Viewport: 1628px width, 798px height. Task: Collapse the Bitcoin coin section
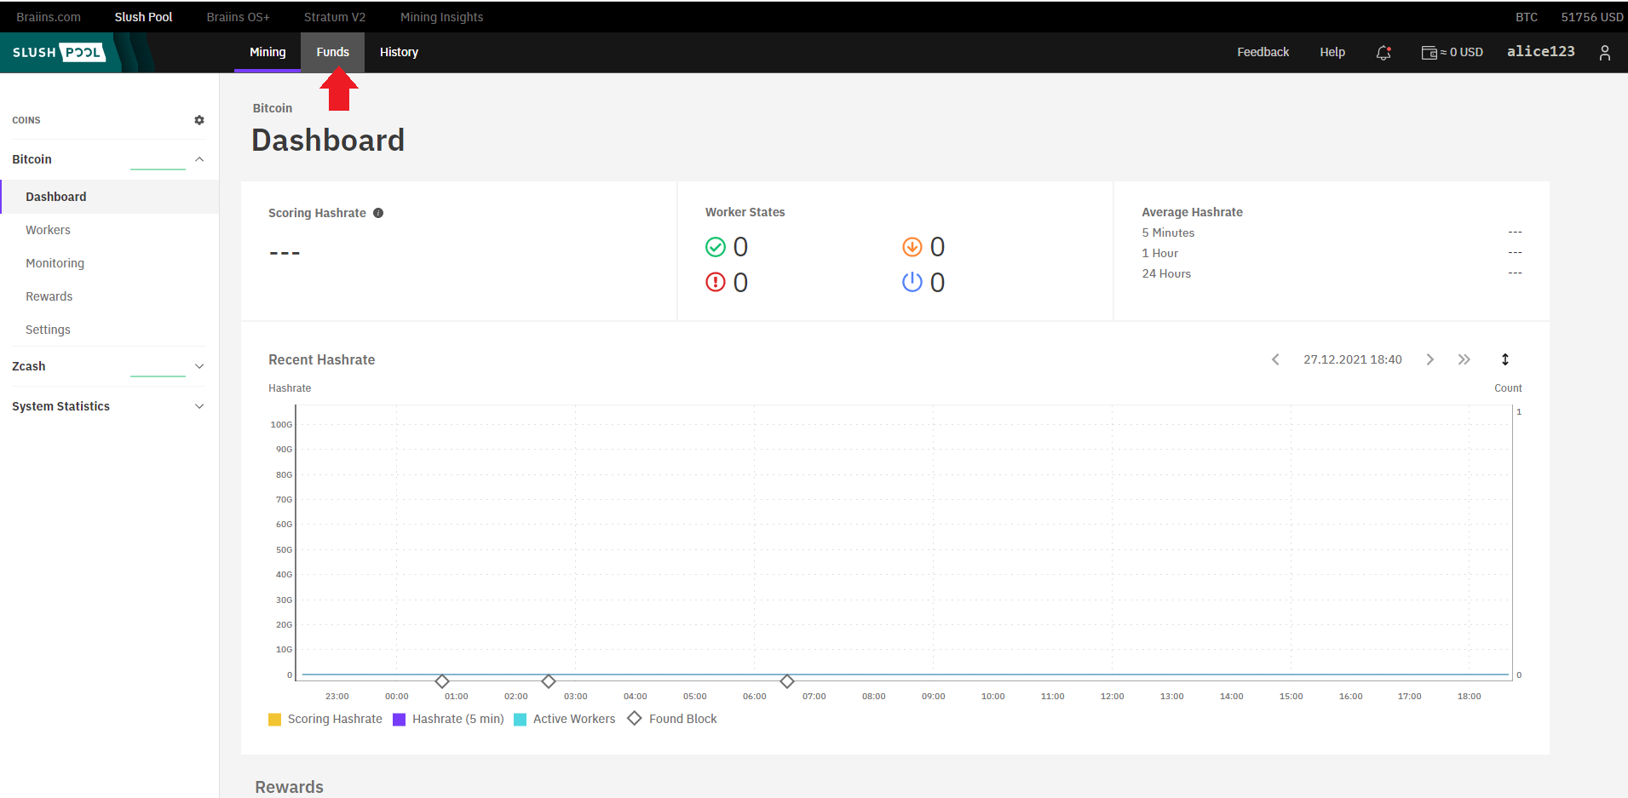199,159
